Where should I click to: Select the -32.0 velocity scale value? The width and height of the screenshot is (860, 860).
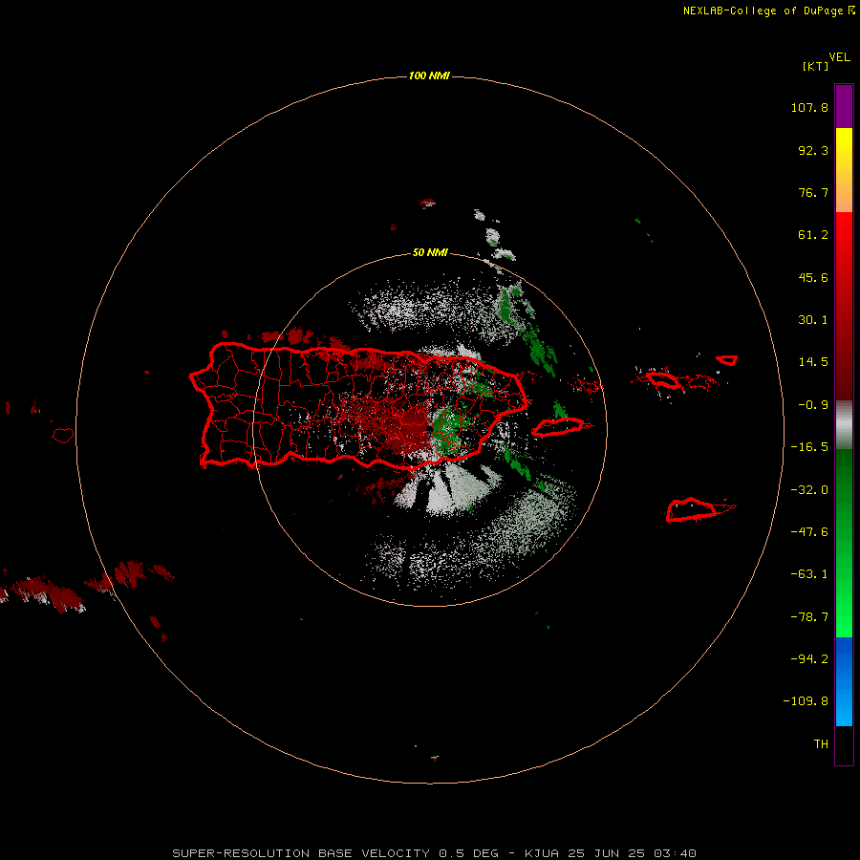tap(809, 490)
